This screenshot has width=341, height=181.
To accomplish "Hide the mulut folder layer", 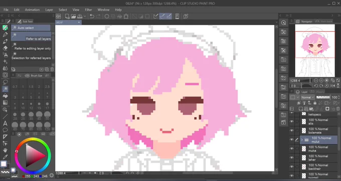I will (292, 140).
